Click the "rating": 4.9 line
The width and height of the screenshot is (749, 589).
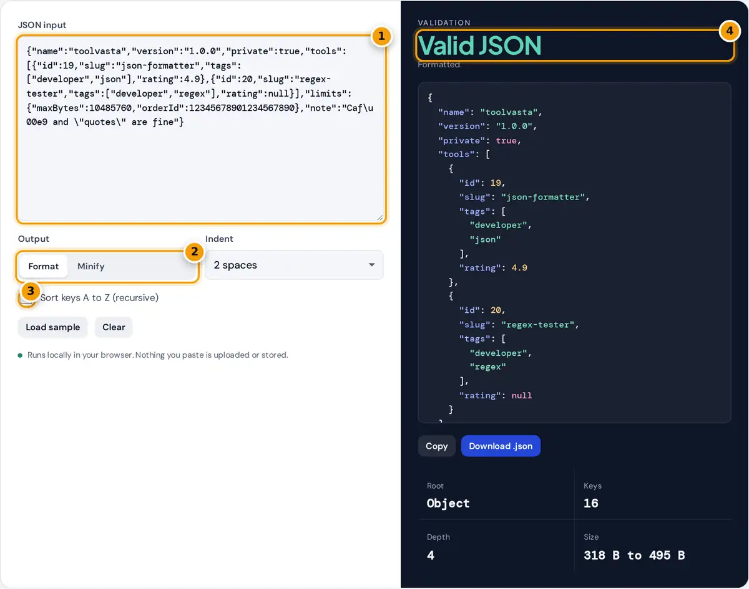coord(494,268)
